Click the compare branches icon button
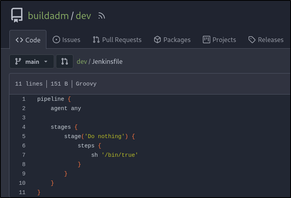Screen dimensions: 291x198 (x=65, y=61)
